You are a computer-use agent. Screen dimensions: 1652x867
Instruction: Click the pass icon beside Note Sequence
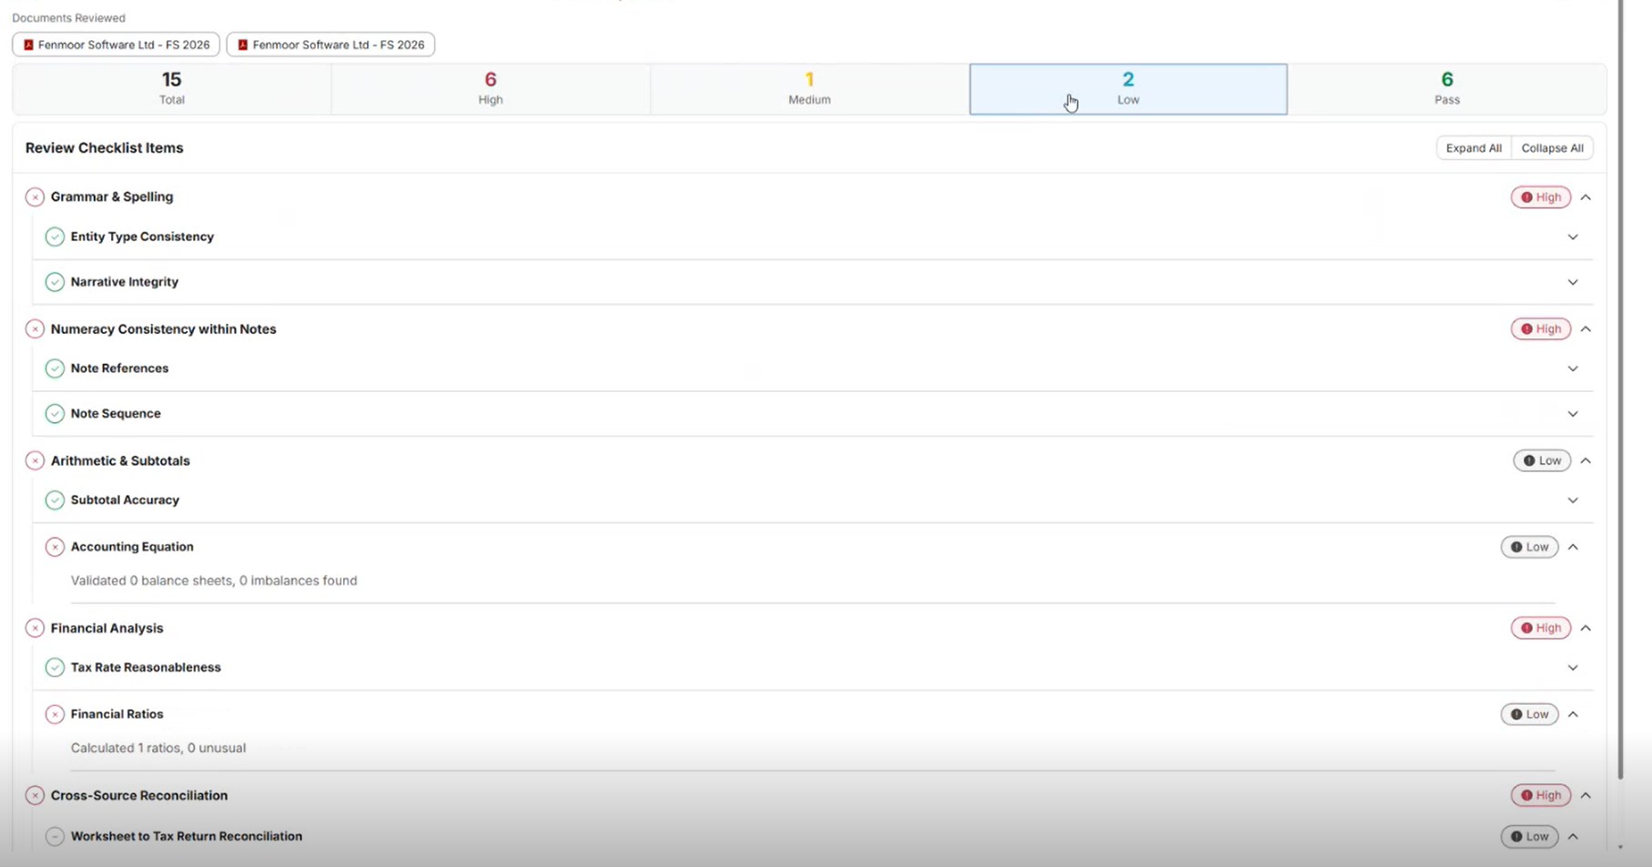coord(55,414)
